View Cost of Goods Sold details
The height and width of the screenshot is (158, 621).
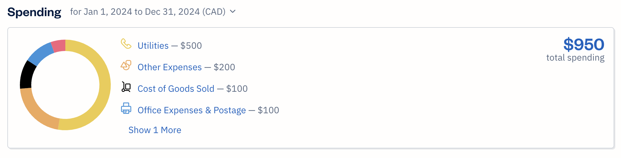point(176,89)
